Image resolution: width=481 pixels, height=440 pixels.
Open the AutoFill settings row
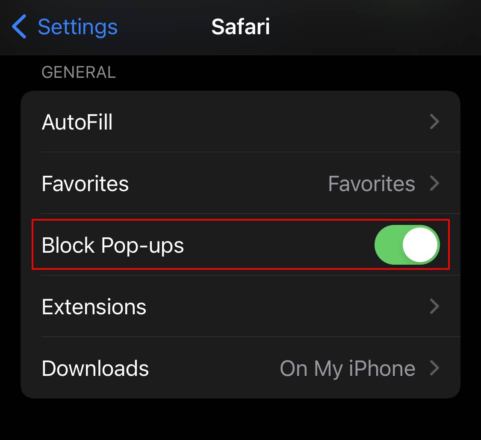pyautogui.click(x=77, y=122)
